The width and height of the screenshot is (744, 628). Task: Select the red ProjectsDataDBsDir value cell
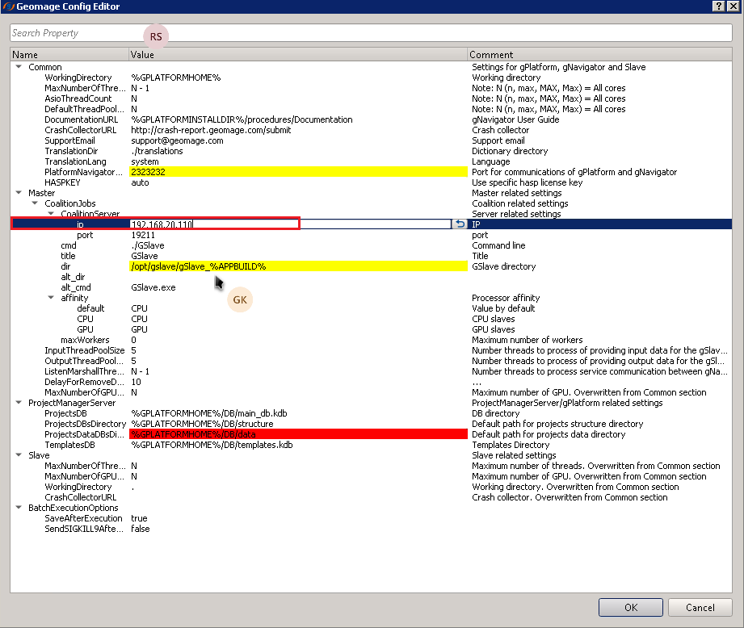point(298,434)
